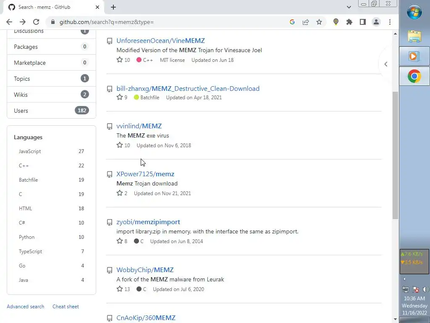Click the location pin extension icon
430x323 pixels.
(x=336, y=22)
